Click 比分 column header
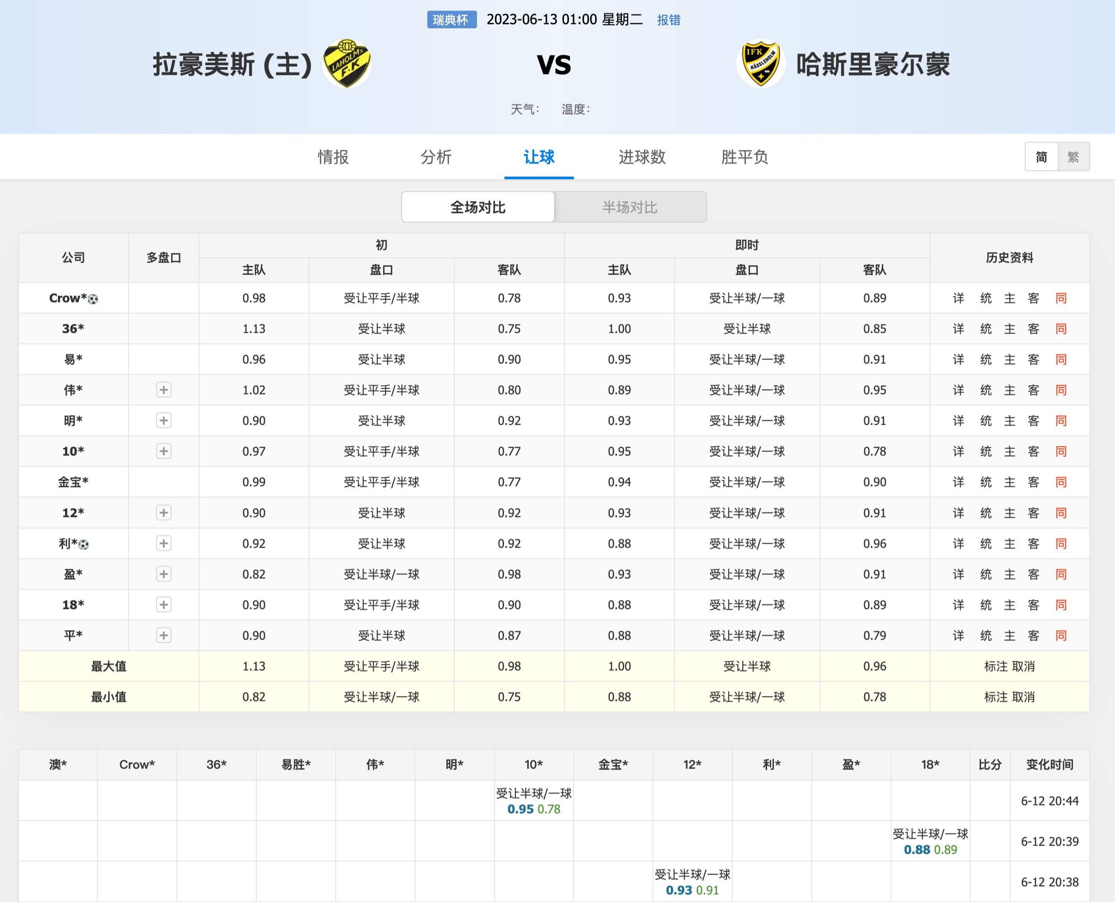Viewport: 1115px width, 902px height. click(990, 765)
